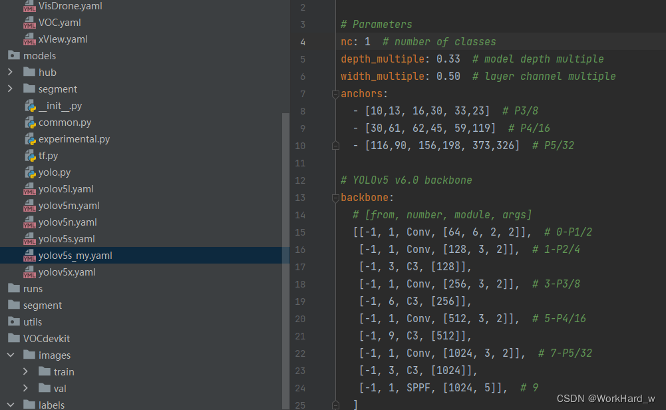Collapse the images folder chevron

[x=11, y=355]
